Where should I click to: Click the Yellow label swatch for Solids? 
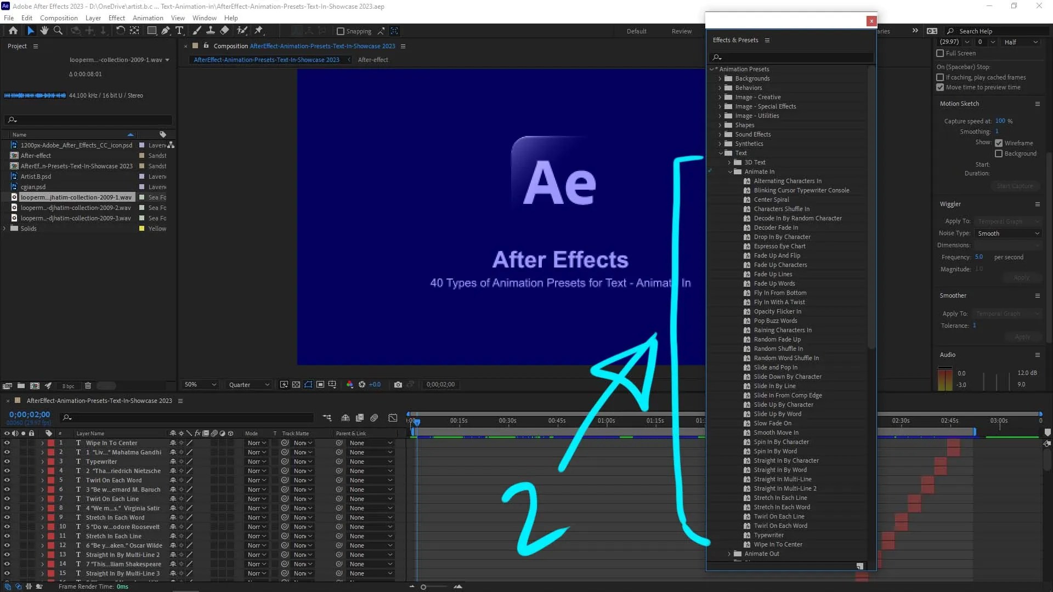[142, 229]
